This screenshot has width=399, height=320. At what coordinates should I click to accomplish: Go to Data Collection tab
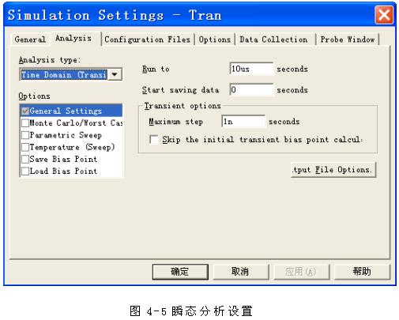click(273, 40)
